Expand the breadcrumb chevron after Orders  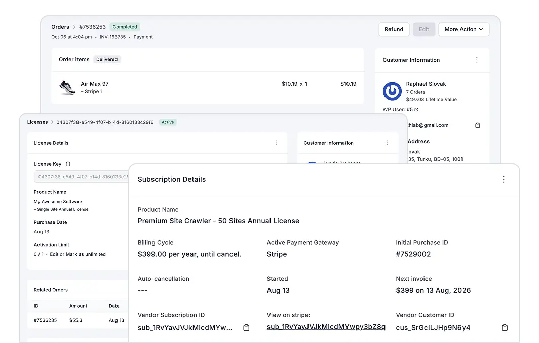click(x=74, y=27)
